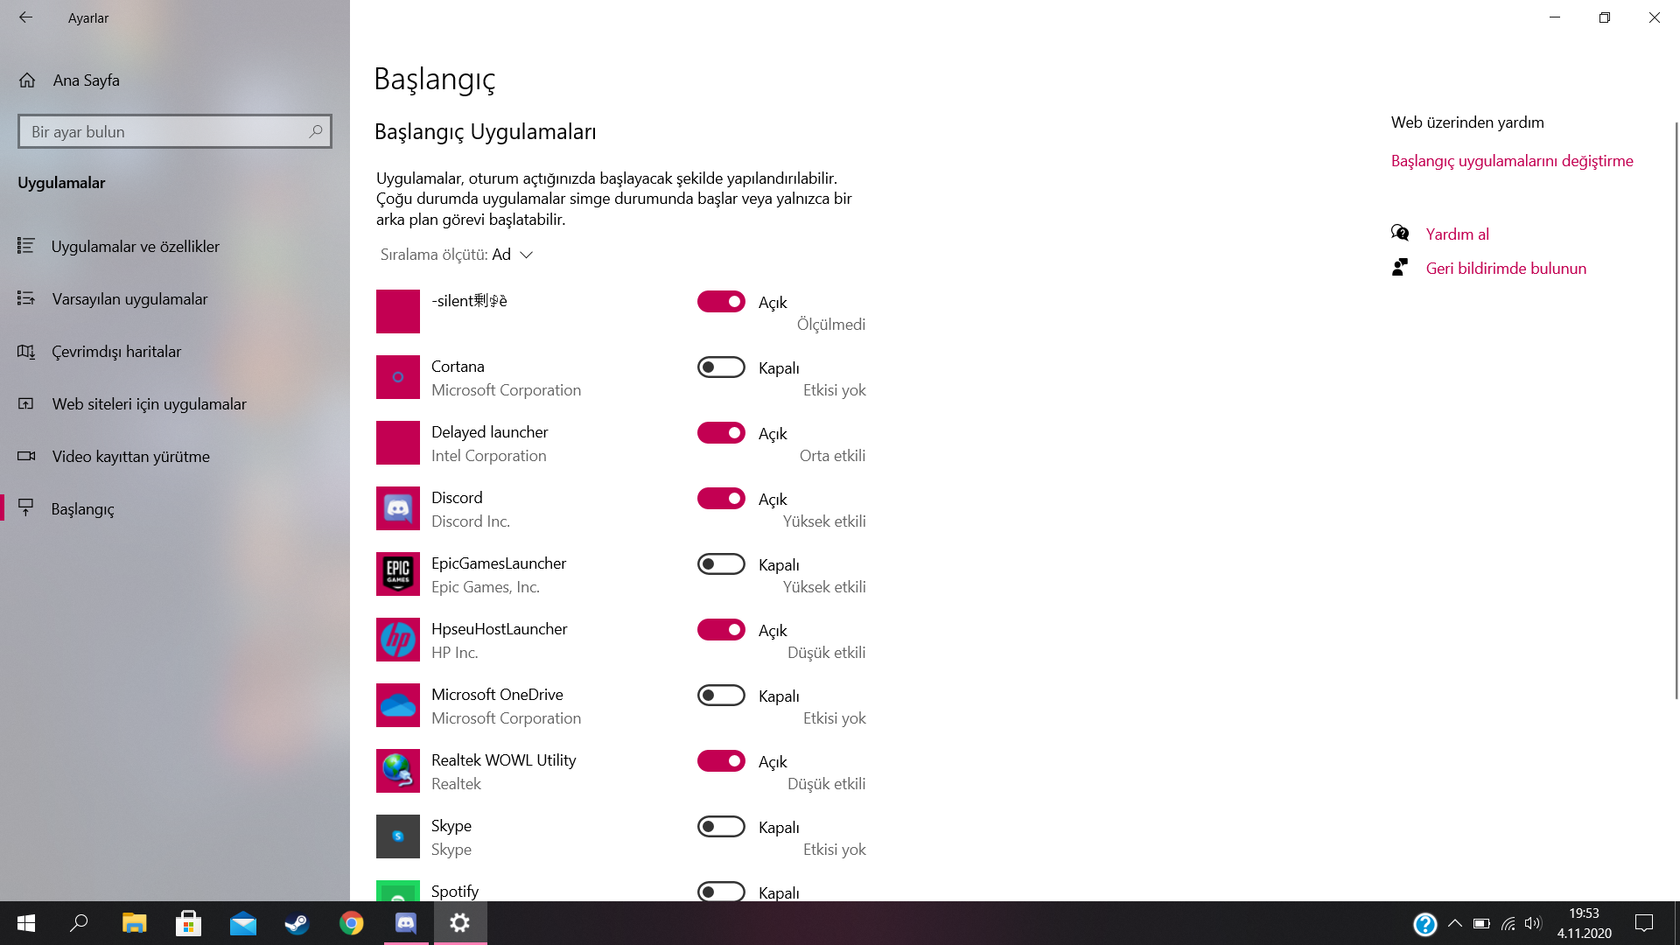Click the search magnifier in settings box
Screen dimensions: 1680x945
[316, 131]
